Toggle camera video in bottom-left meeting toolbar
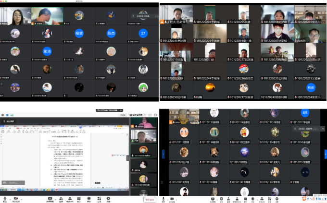 16,199
